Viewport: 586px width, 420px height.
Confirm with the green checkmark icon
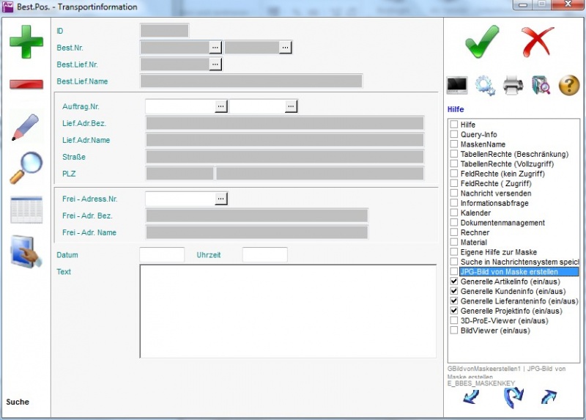[x=482, y=42]
